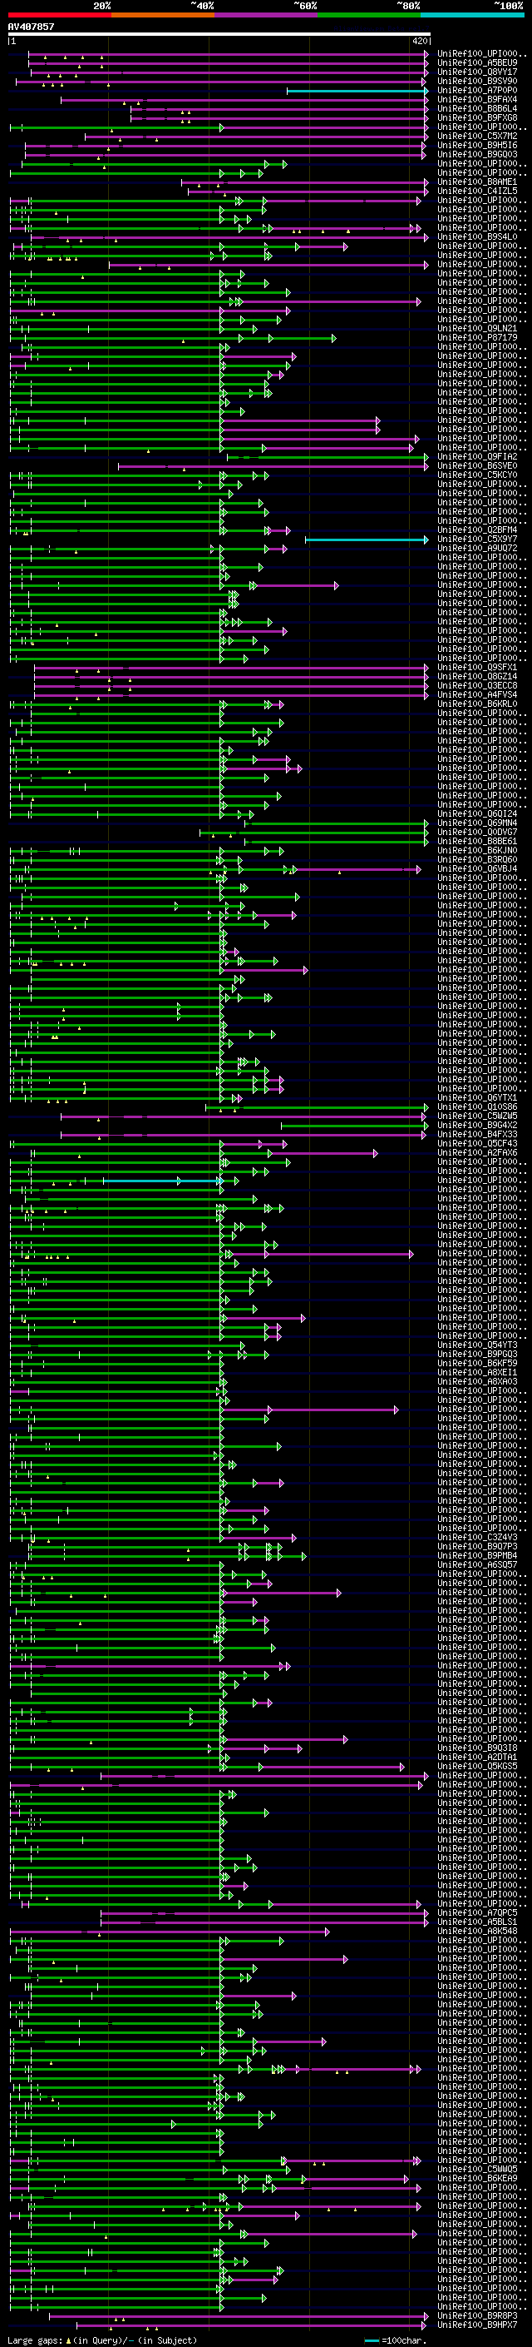Select the UniRef100_B6KRL0 label
Screen dimensions: 532x2347
[476, 704]
